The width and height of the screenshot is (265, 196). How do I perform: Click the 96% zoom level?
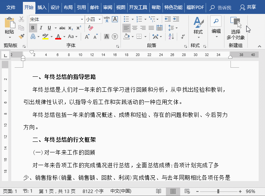click(x=250, y=191)
